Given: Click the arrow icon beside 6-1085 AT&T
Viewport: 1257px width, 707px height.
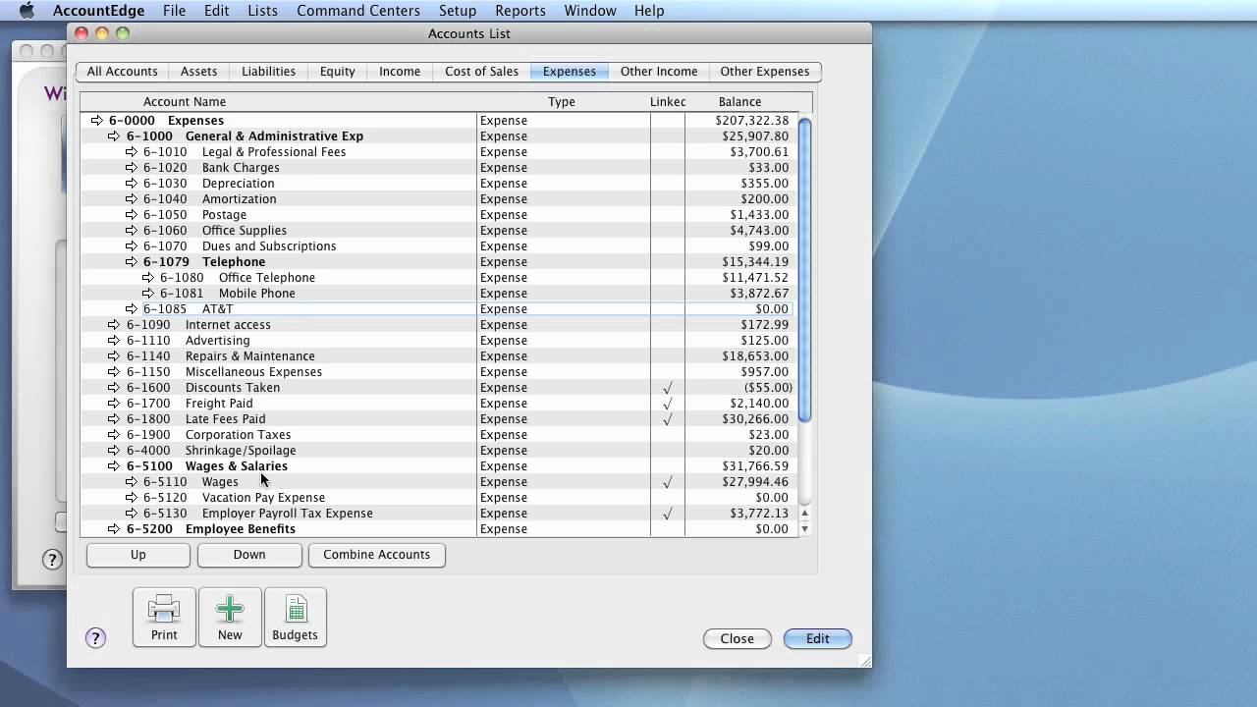Looking at the screenshot, I should coord(132,309).
